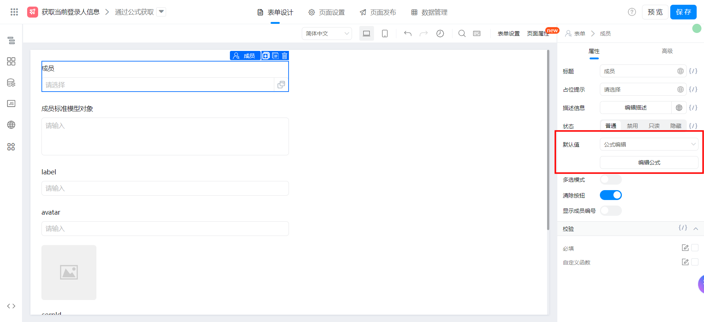Collapse the 校验 section

[x=696, y=229]
